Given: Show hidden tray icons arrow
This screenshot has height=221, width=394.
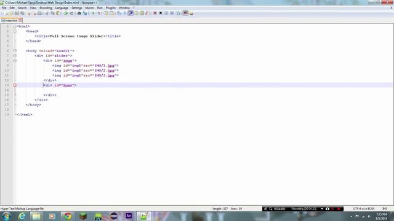Looking at the screenshot, I should [351, 216].
